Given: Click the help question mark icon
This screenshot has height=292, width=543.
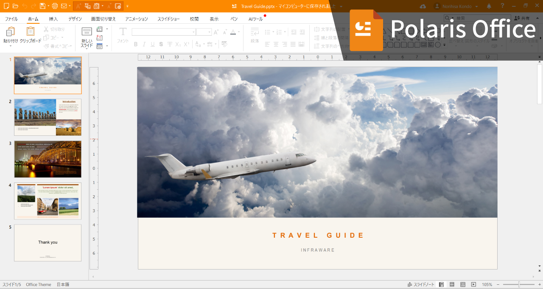Looking at the screenshot, I should (502, 6).
